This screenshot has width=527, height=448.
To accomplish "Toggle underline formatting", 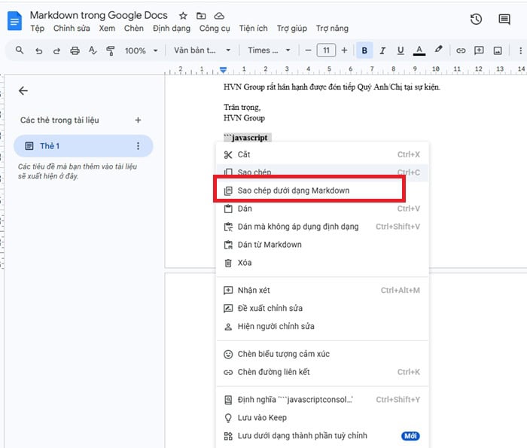I will [x=400, y=50].
